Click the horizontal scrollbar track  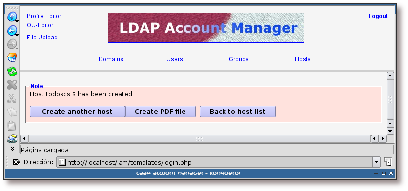(x=200, y=139)
